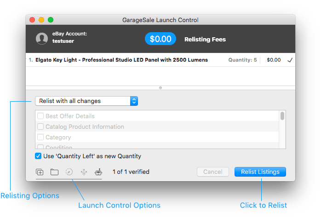The image size is (321, 218).
Task: Click the green zoom window button
Action: point(51,20)
